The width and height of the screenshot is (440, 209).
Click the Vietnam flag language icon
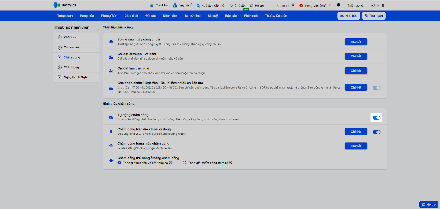tap(301, 5)
